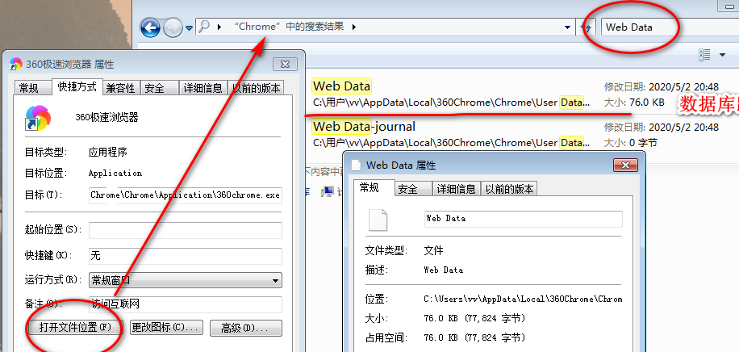Screen dimensions: 739x352
Task: Click the 打开文件位置 button
Action: click(75, 328)
